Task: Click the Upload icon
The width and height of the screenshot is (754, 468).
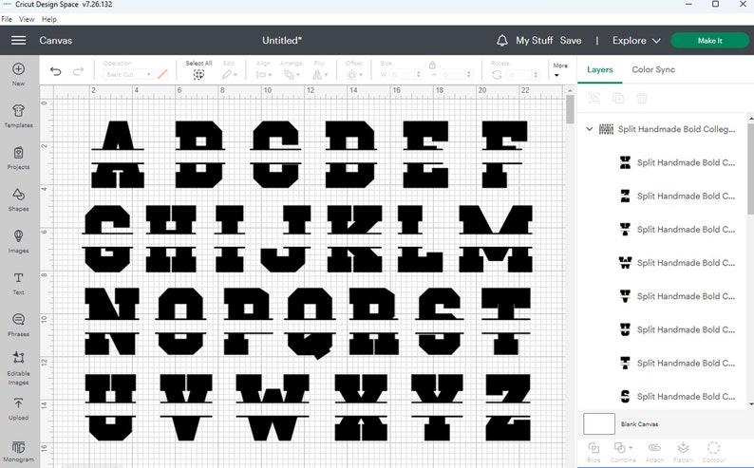Action: pyautogui.click(x=18, y=402)
